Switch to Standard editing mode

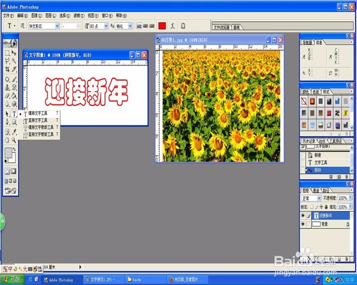(7, 171)
